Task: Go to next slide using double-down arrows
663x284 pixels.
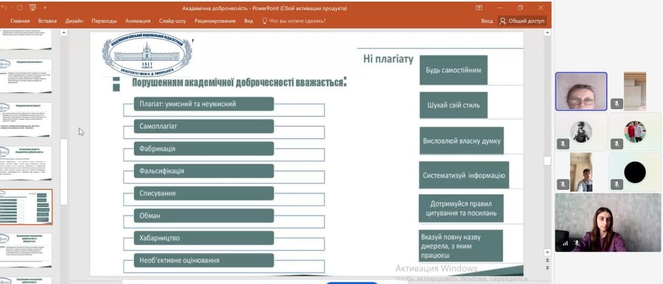Action: click(547, 268)
